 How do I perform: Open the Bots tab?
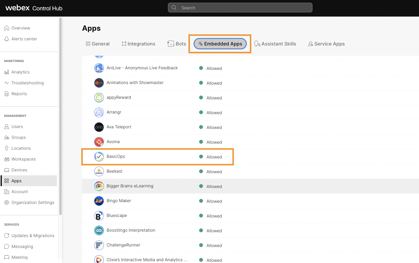(x=176, y=44)
